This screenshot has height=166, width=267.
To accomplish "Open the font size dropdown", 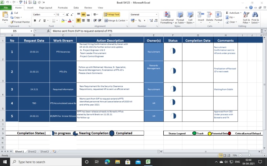I will [x=63, y=14].
